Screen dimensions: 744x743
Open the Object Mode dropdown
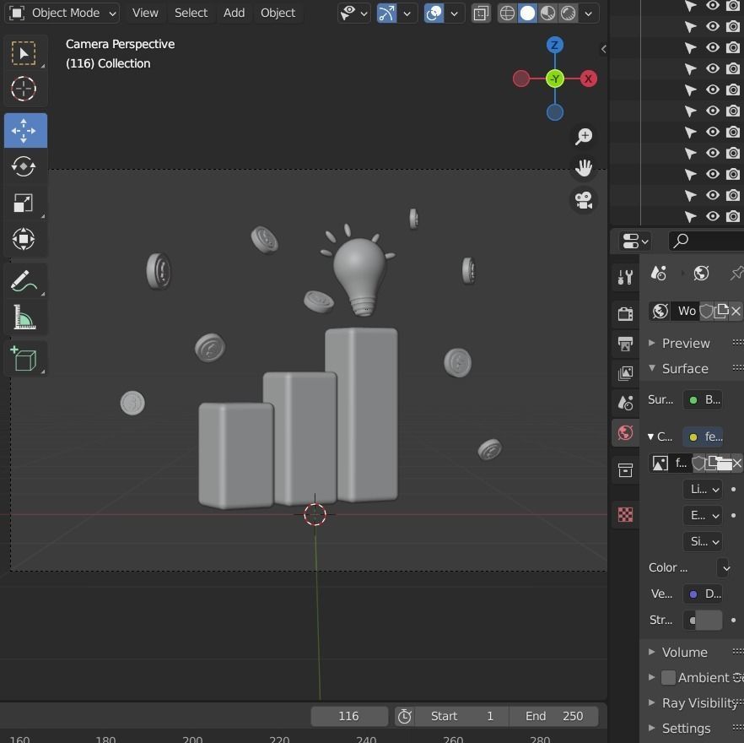click(62, 14)
